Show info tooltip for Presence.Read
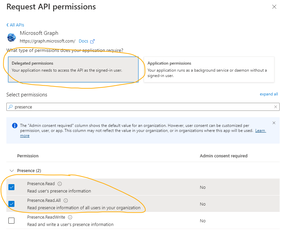This screenshot has width=282, height=231. coord(60,184)
